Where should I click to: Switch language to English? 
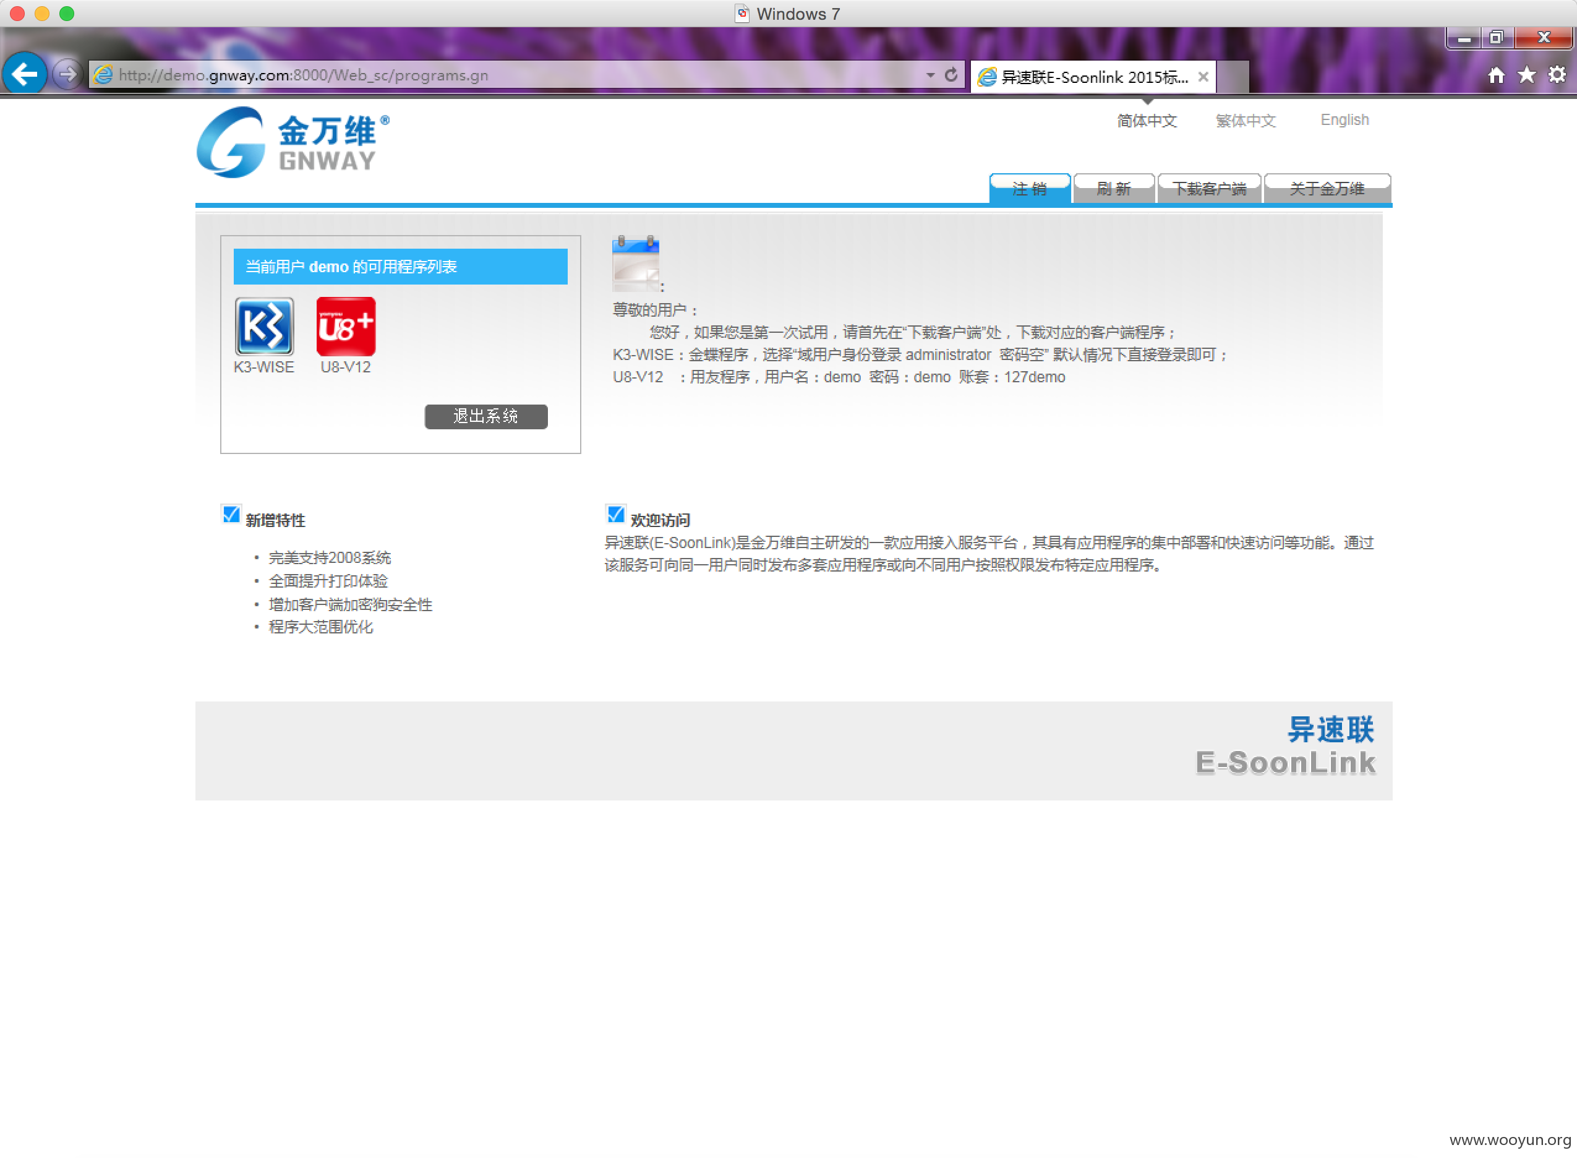click(x=1344, y=120)
